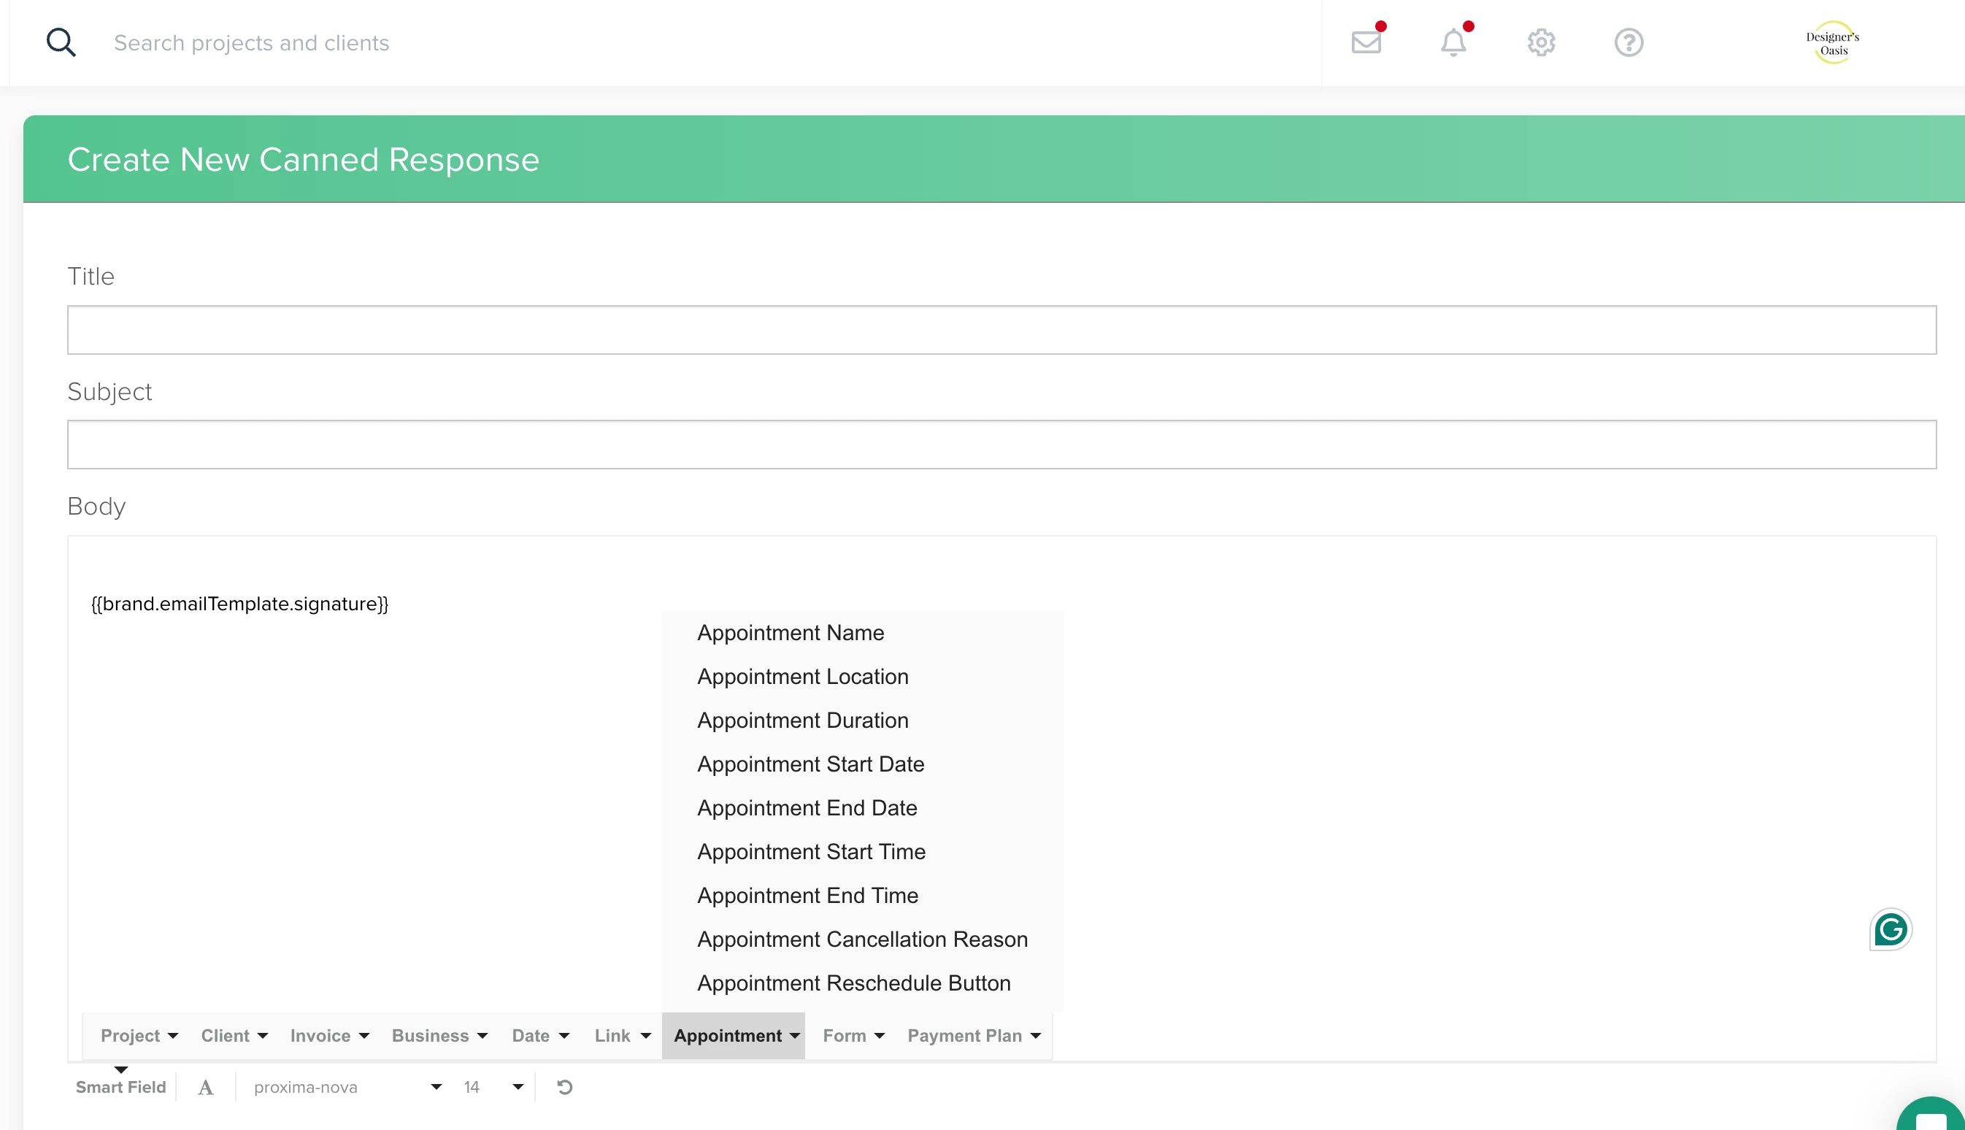
Task: Click the search magnifier icon
Action: (61, 42)
